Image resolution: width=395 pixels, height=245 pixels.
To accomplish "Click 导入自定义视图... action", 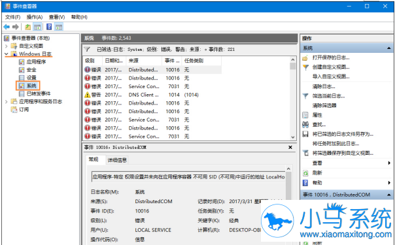I will tap(331, 76).
